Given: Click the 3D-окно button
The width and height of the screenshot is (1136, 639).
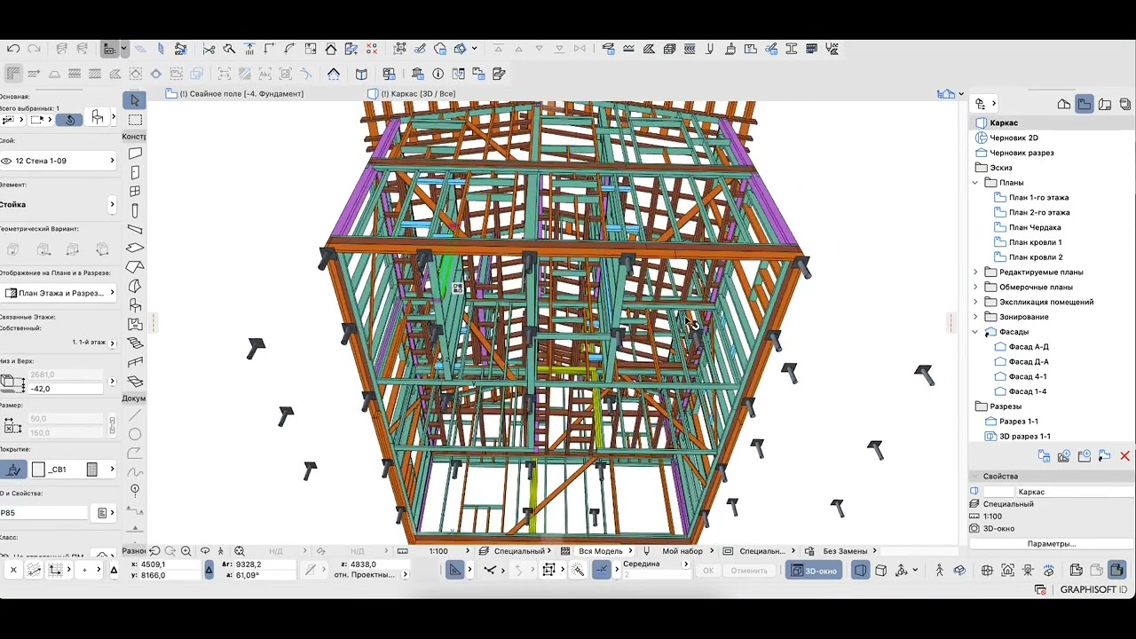Looking at the screenshot, I should pos(814,571).
